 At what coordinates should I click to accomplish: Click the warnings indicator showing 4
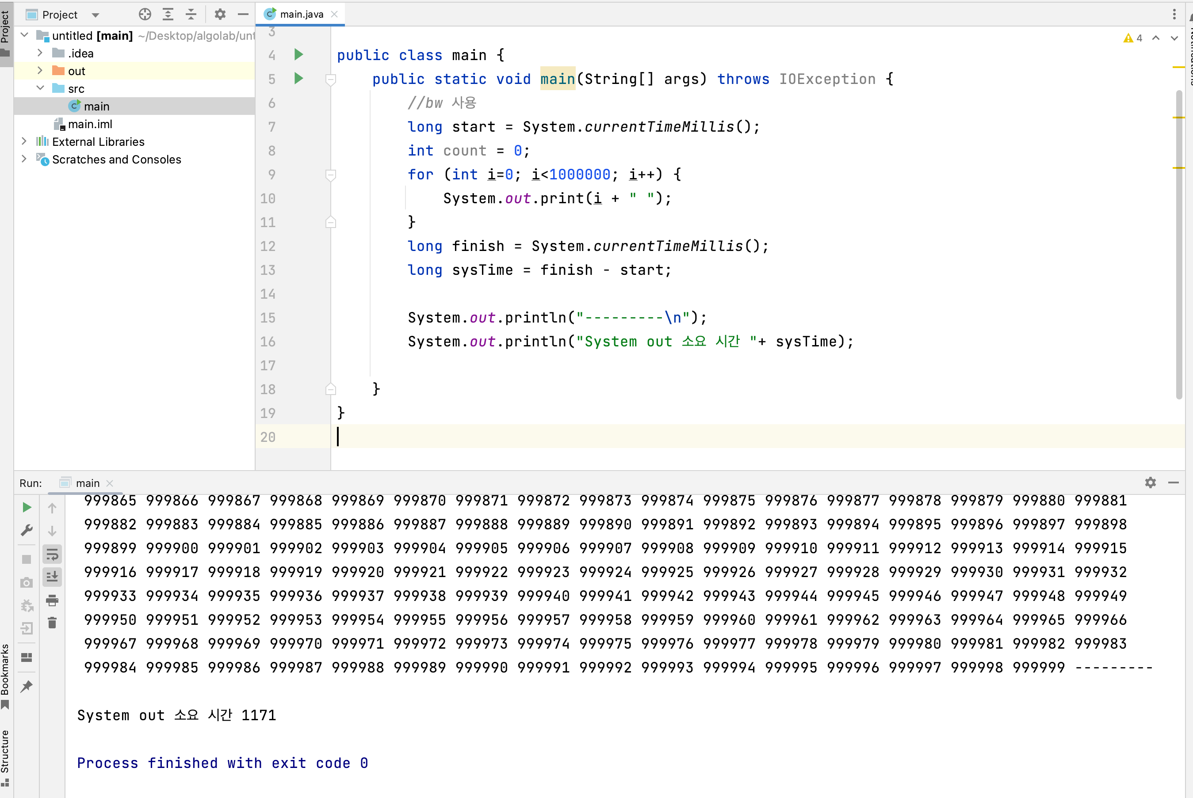point(1133,38)
